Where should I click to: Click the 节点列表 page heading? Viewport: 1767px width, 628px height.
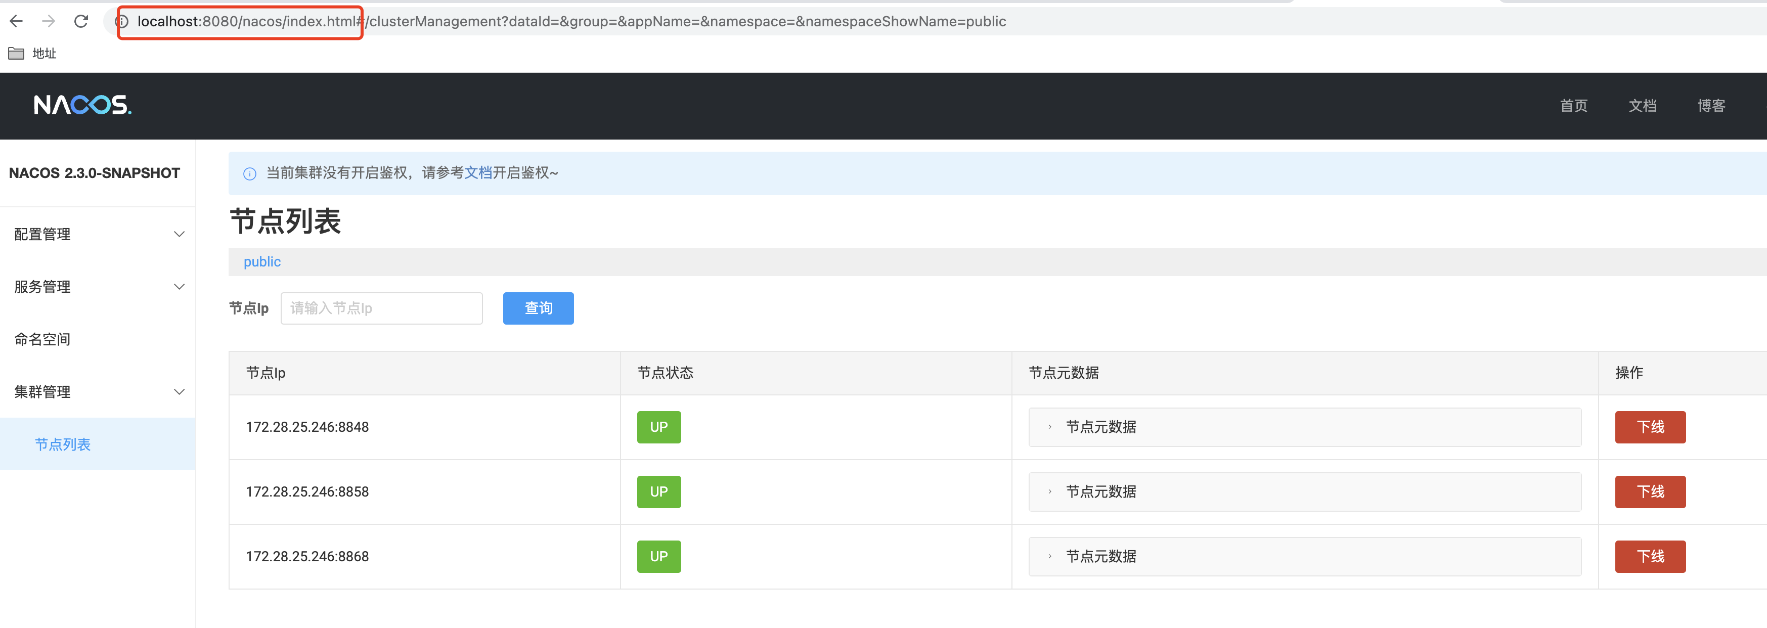coord(285,221)
